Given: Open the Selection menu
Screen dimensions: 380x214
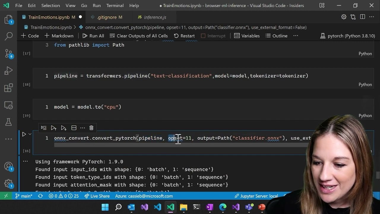Looking at the screenshot, I should pos(50,5).
